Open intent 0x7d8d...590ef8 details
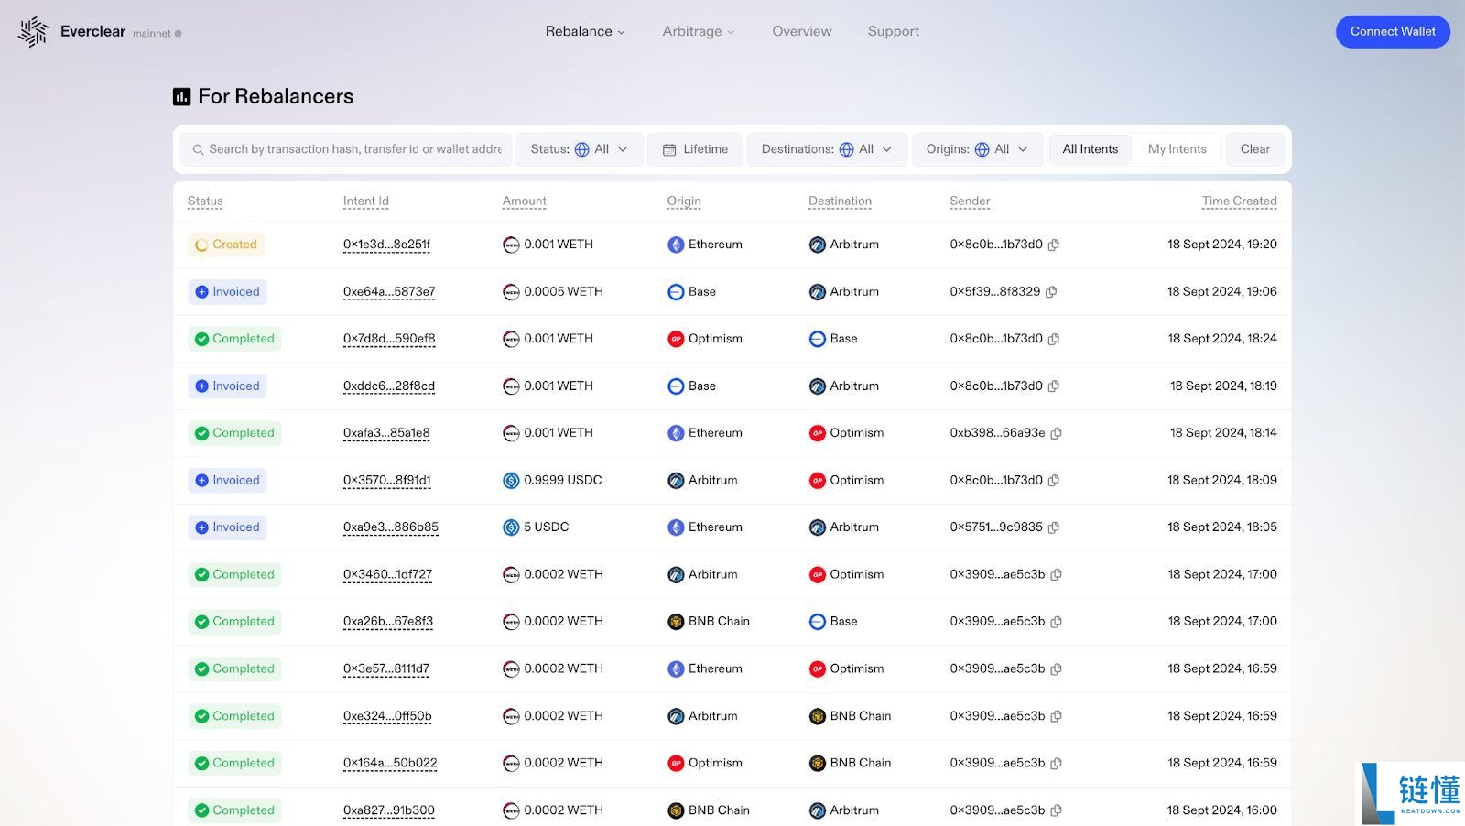The image size is (1465, 826). 389,339
